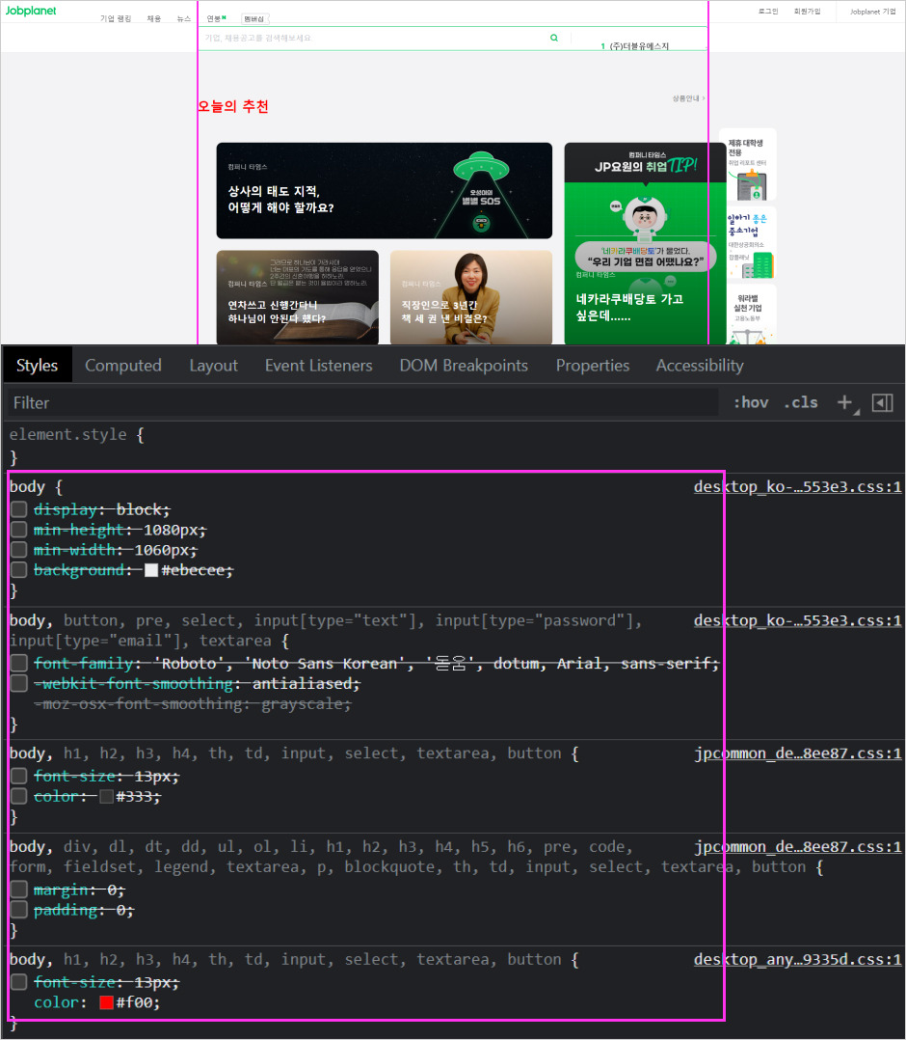Enable the background #ebecee checkbox
The image size is (906, 1040).
(18, 570)
